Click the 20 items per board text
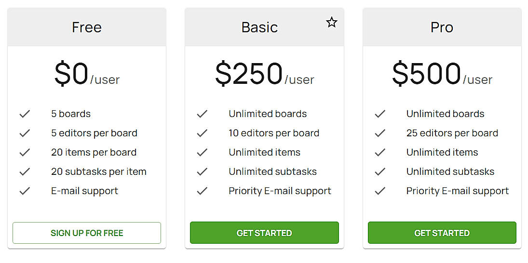Image resolution: width=528 pixels, height=263 pixels. point(94,153)
